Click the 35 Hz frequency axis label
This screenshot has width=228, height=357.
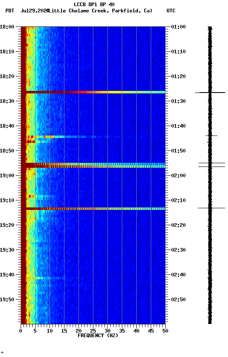[122, 331]
